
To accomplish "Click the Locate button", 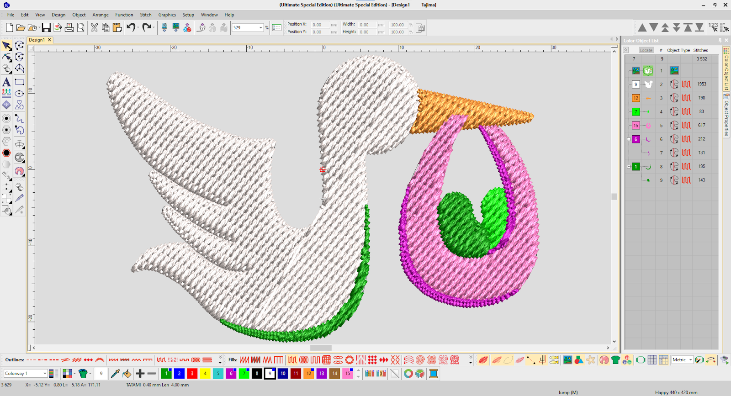I will point(646,50).
